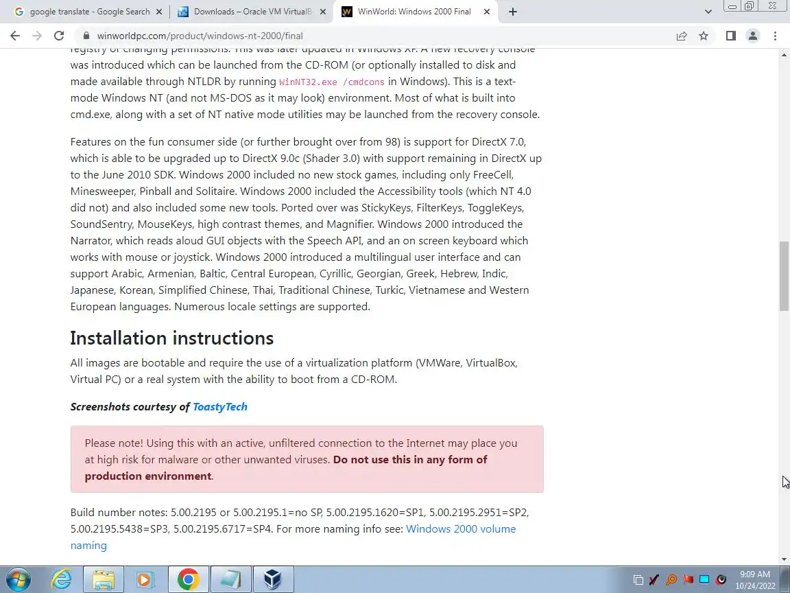Click the orange magnifier tray icon
Viewport: 790px width, 593px height.
pos(671,580)
